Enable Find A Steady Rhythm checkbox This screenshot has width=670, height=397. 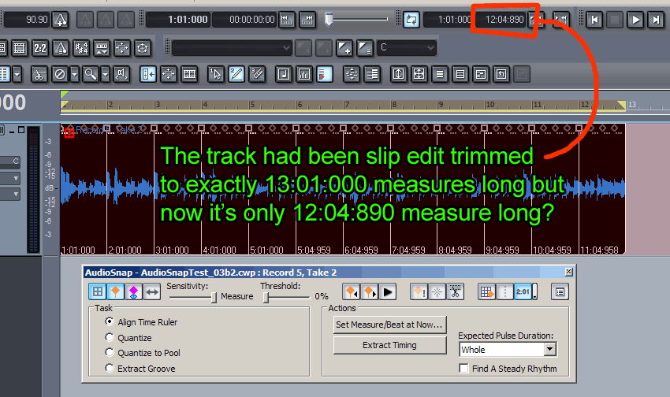tap(464, 369)
